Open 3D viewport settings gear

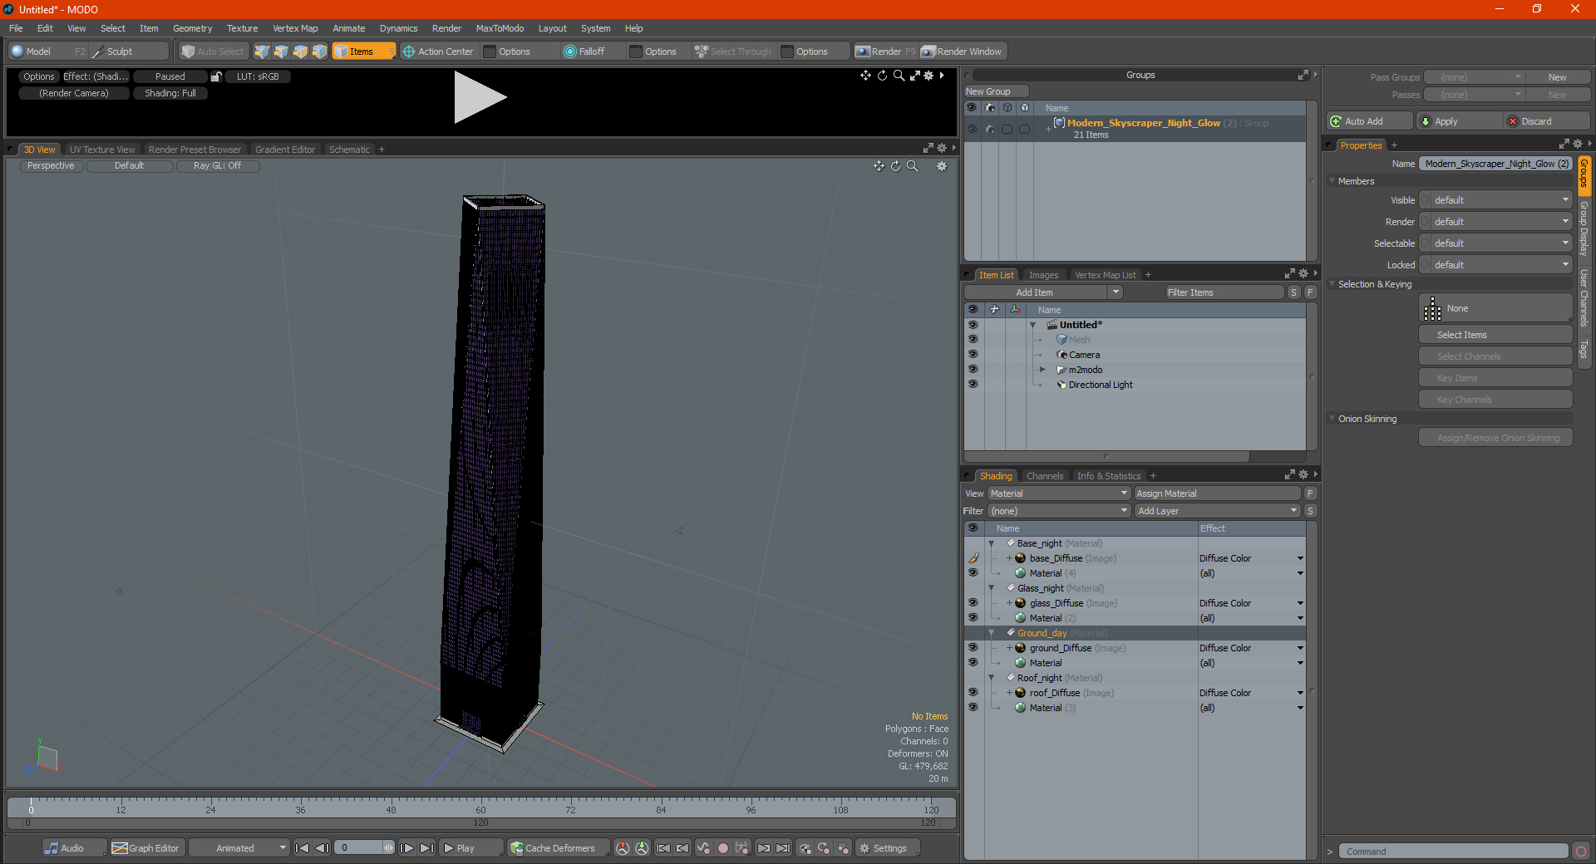pos(942,166)
